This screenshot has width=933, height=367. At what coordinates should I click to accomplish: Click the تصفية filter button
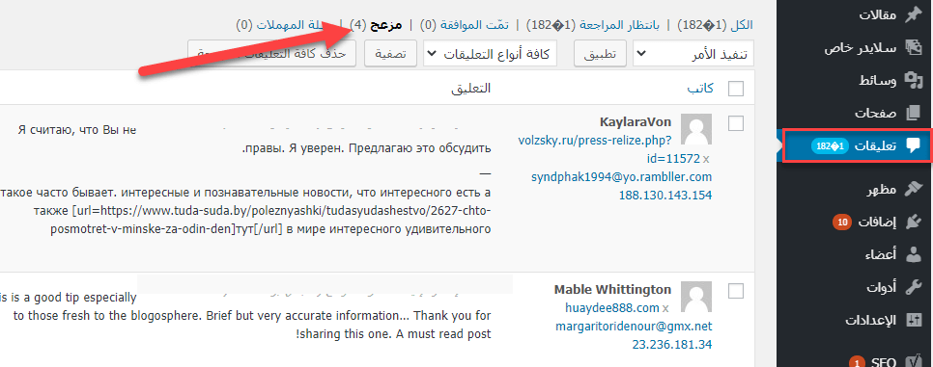[x=390, y=54]
